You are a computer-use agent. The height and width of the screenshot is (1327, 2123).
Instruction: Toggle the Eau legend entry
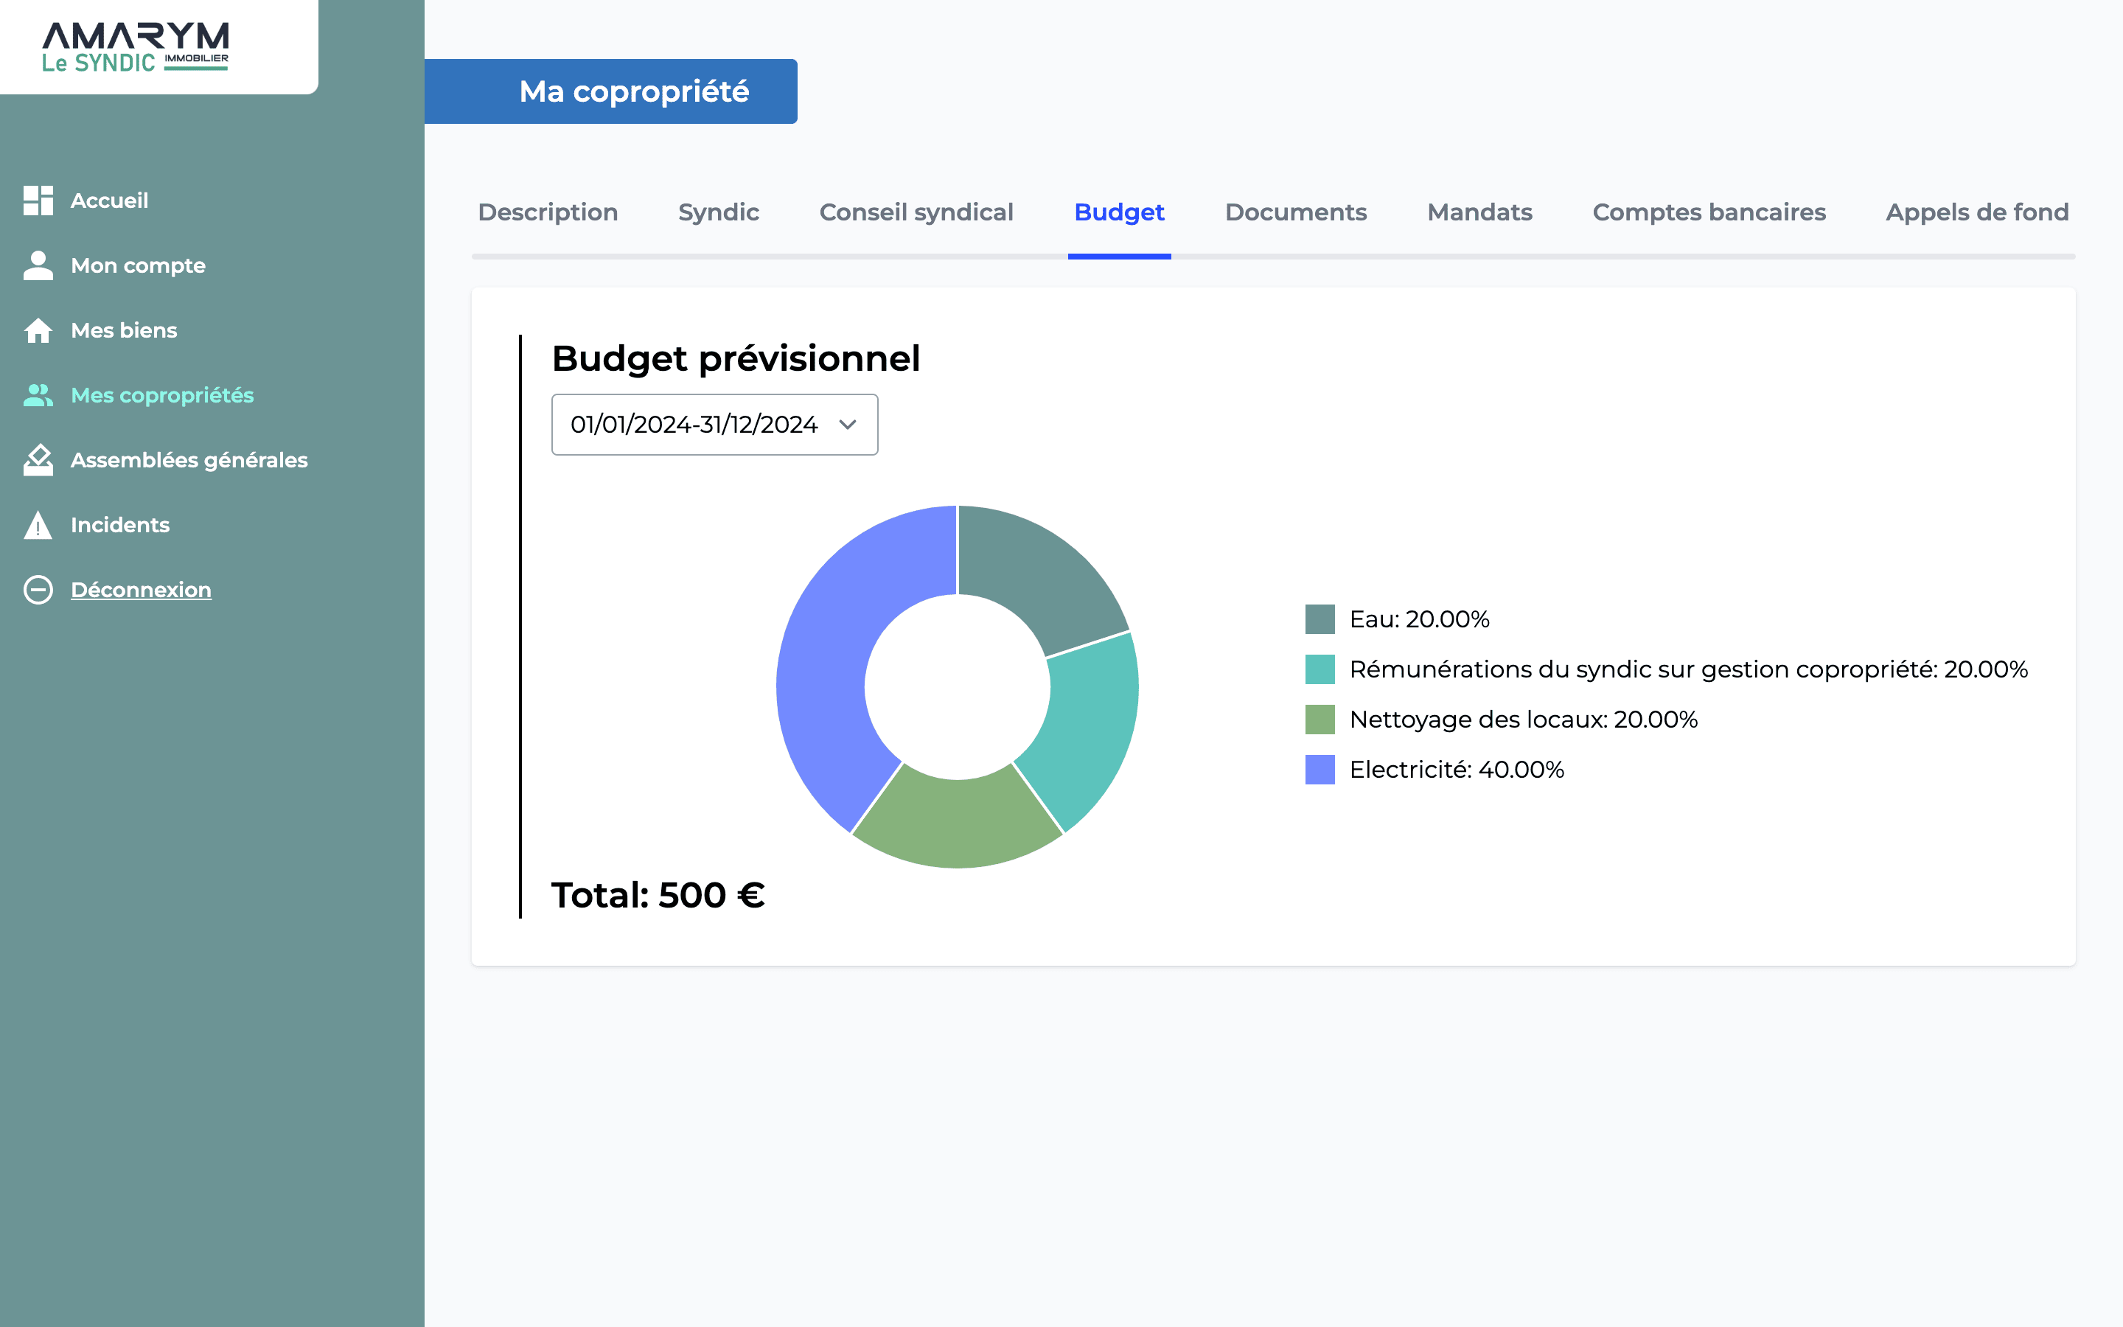1418,619
